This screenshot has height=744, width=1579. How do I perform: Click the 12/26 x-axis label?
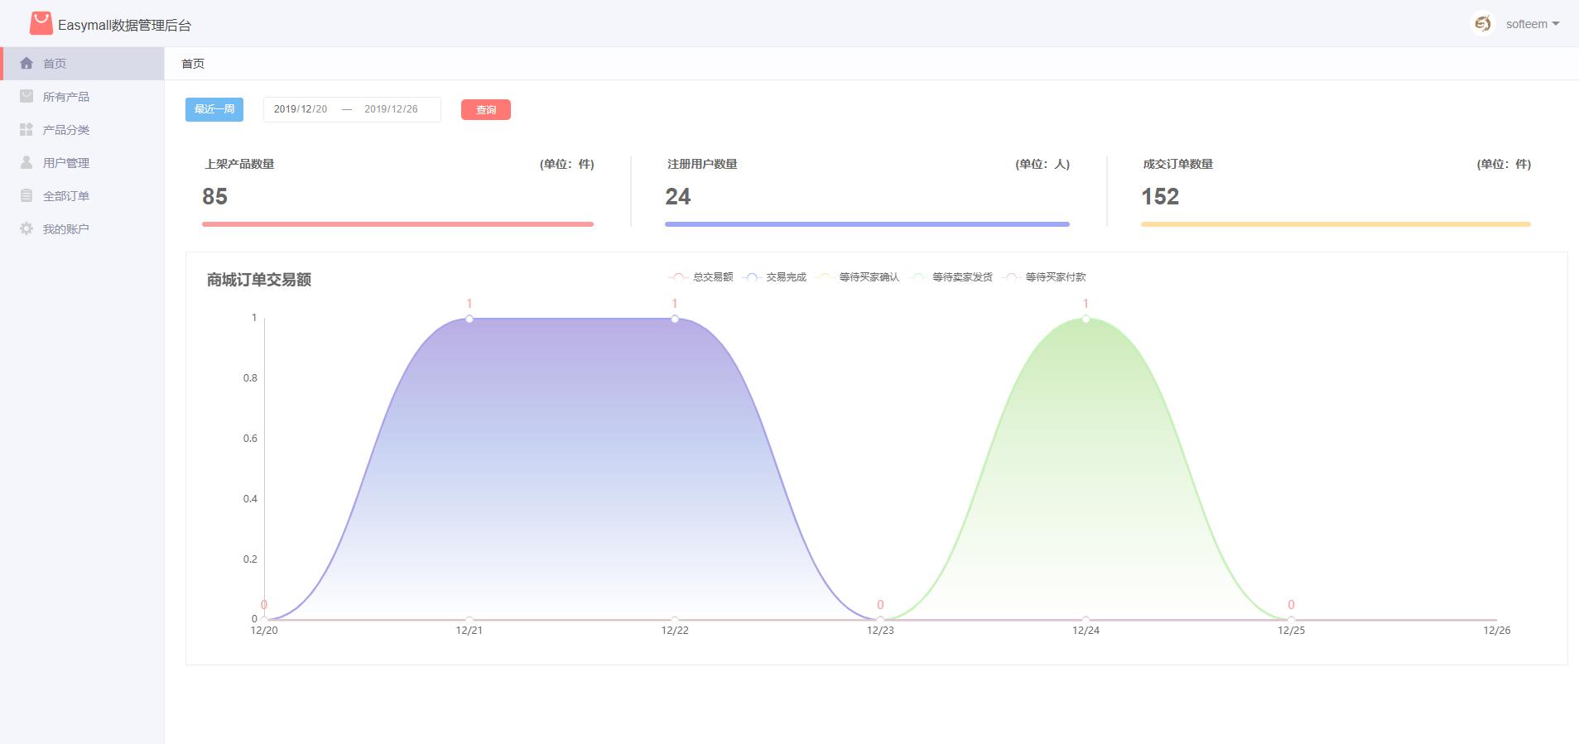(1497, 631)
